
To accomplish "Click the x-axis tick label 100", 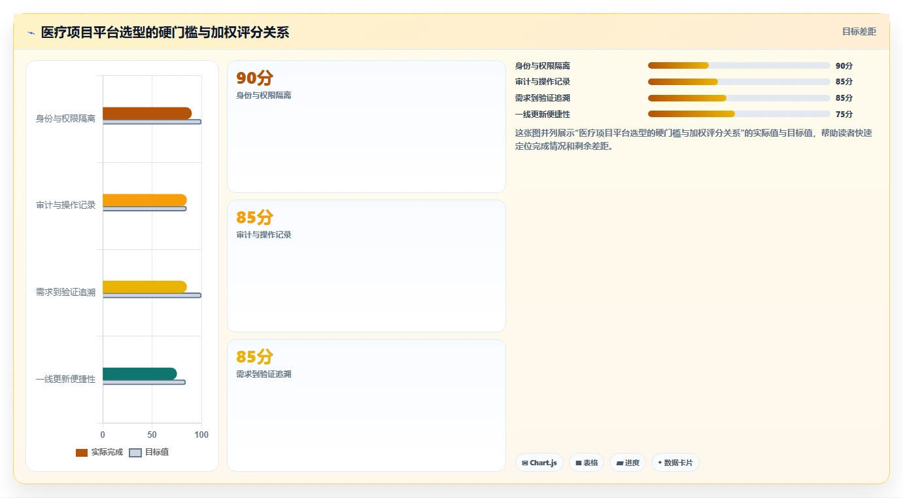I will click(201, 435).
